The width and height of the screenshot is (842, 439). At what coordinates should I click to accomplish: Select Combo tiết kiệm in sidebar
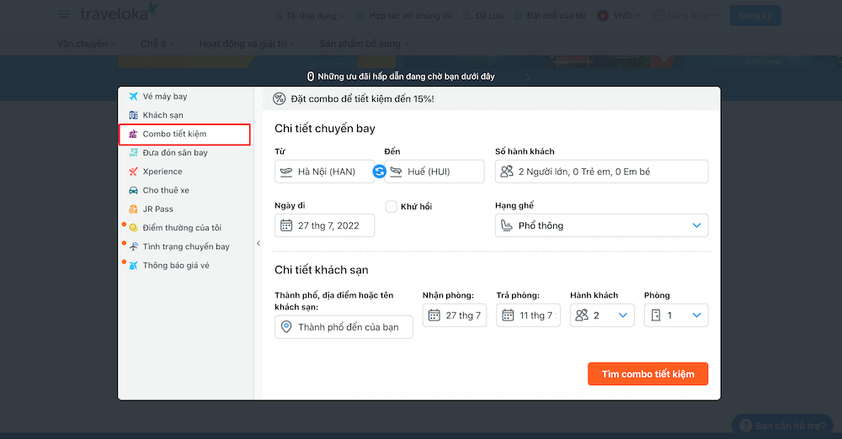point(174,134)
